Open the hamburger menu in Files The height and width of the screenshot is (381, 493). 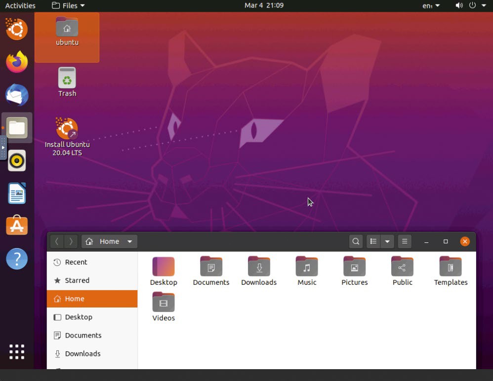click(x=405, y=241)
